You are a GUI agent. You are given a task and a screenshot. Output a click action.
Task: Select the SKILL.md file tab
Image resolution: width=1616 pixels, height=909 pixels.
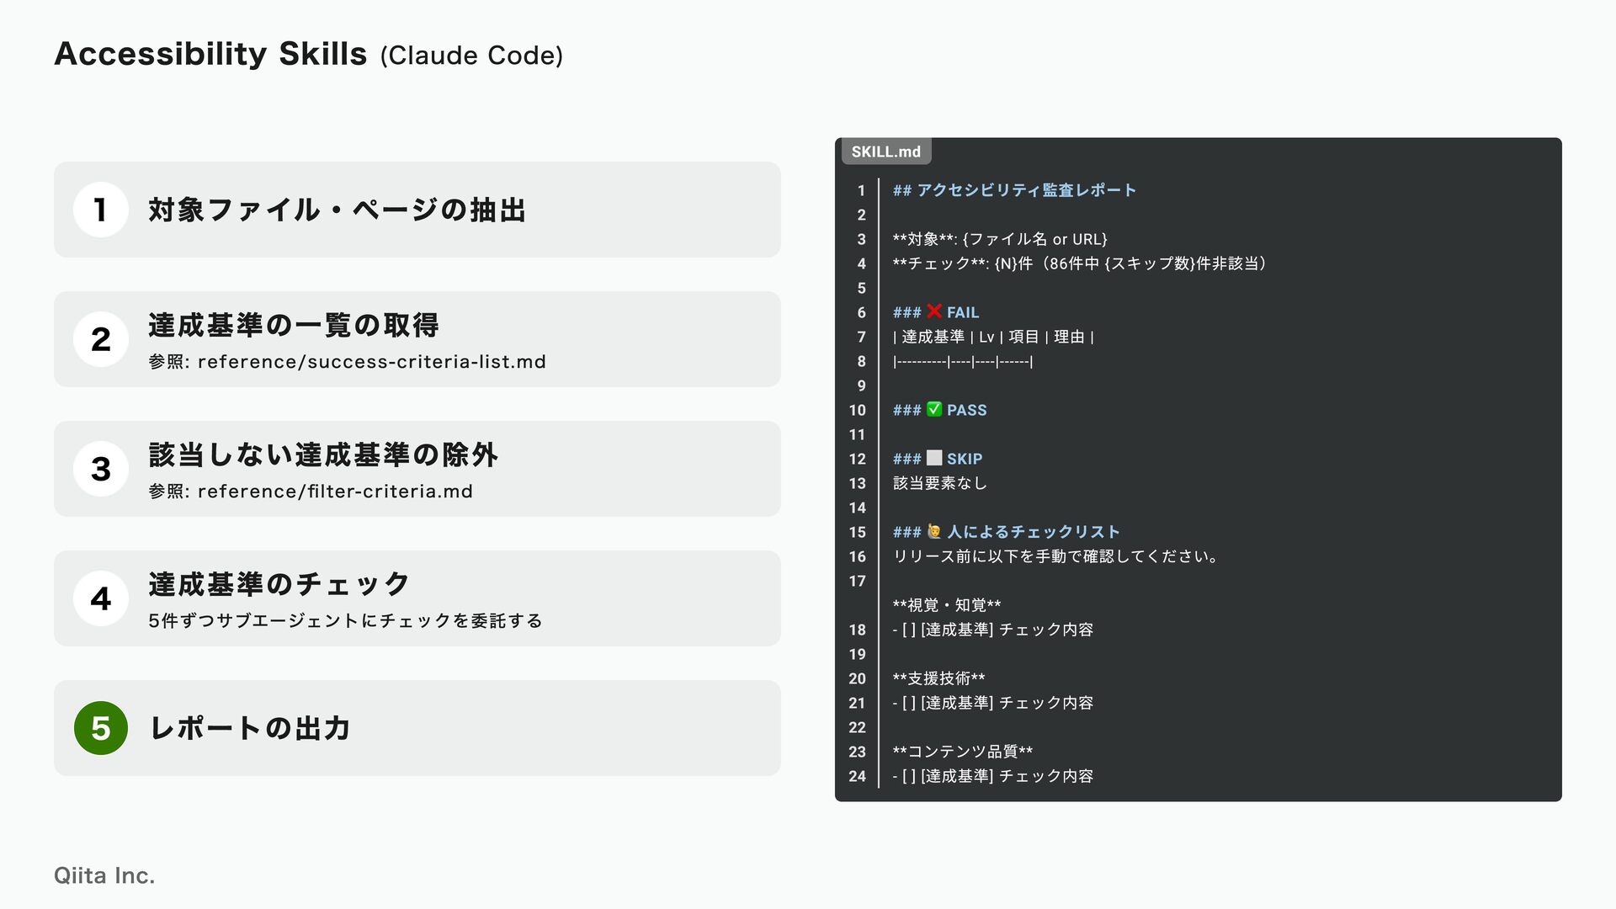pos(885,151)
